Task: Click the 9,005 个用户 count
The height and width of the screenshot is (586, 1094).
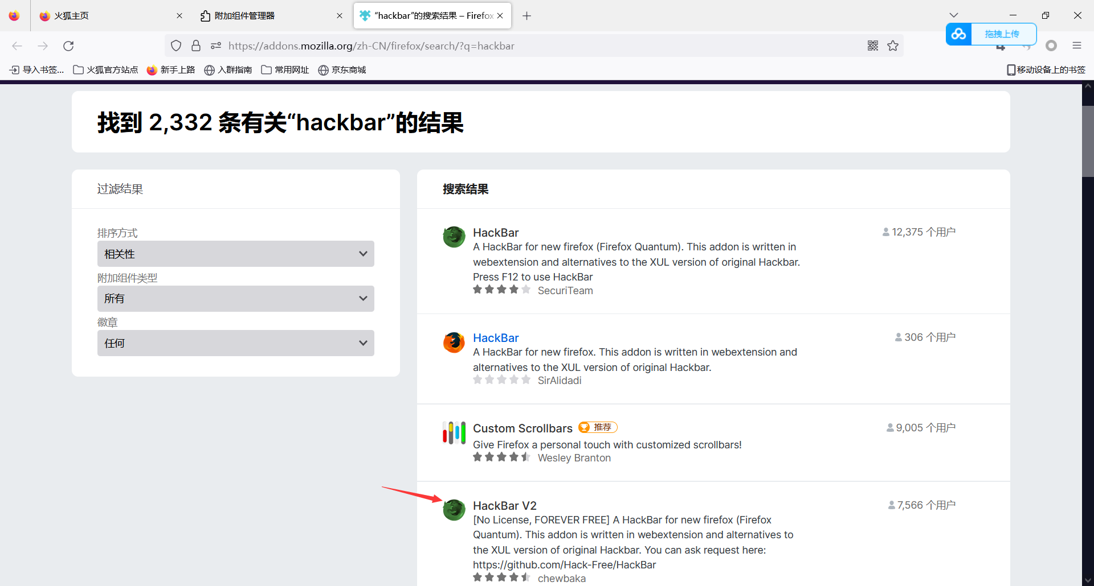Action: point(921,428)
